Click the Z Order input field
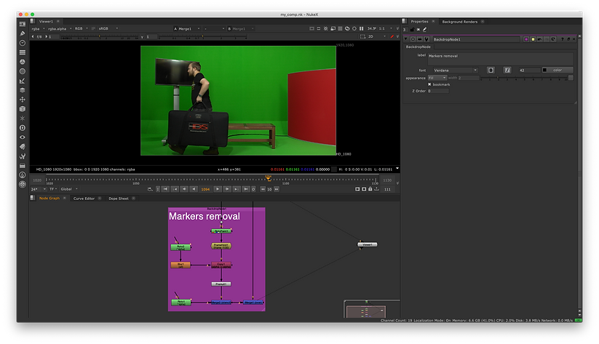 click(x=438, y=91)
